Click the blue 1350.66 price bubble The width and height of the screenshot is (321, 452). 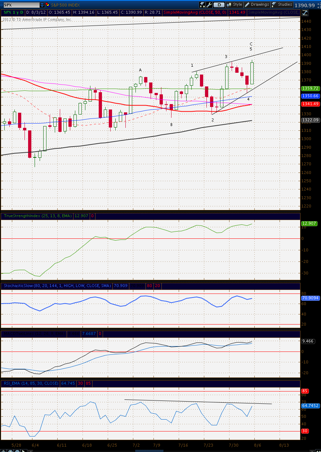(310, 96)
